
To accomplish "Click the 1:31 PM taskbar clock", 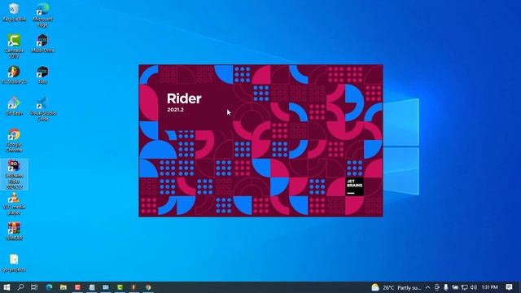I will (x=490, y=287).
